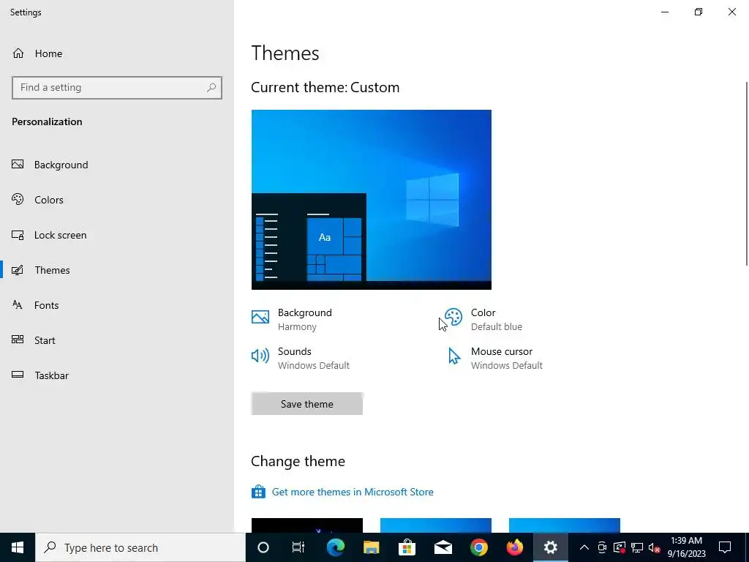Click the Save theme button
The image size is (749, 562).
pyautogui.click(x=306, y=404)
